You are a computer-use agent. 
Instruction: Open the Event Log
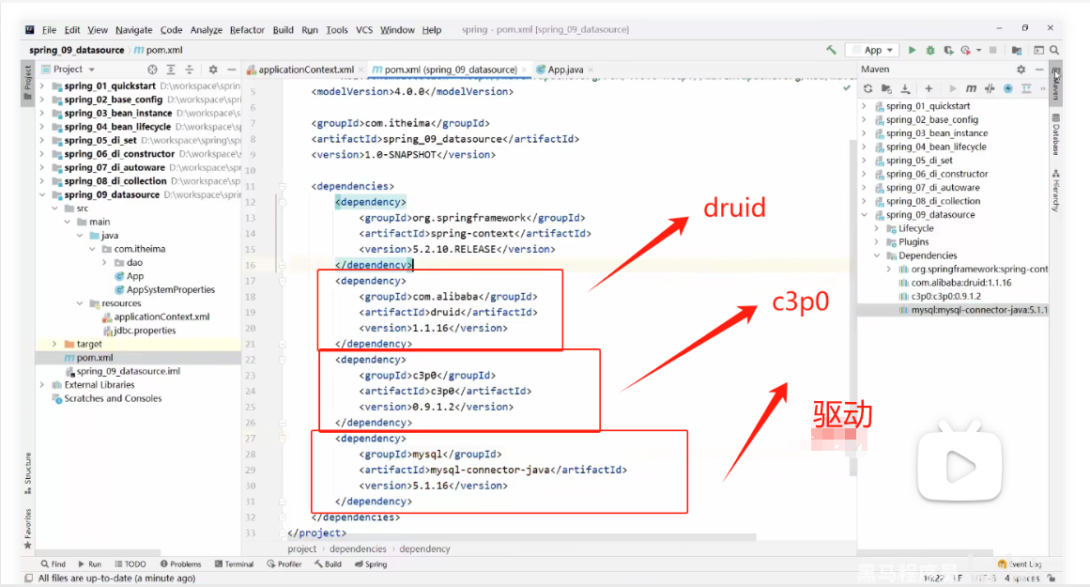tap(1019, 564)
